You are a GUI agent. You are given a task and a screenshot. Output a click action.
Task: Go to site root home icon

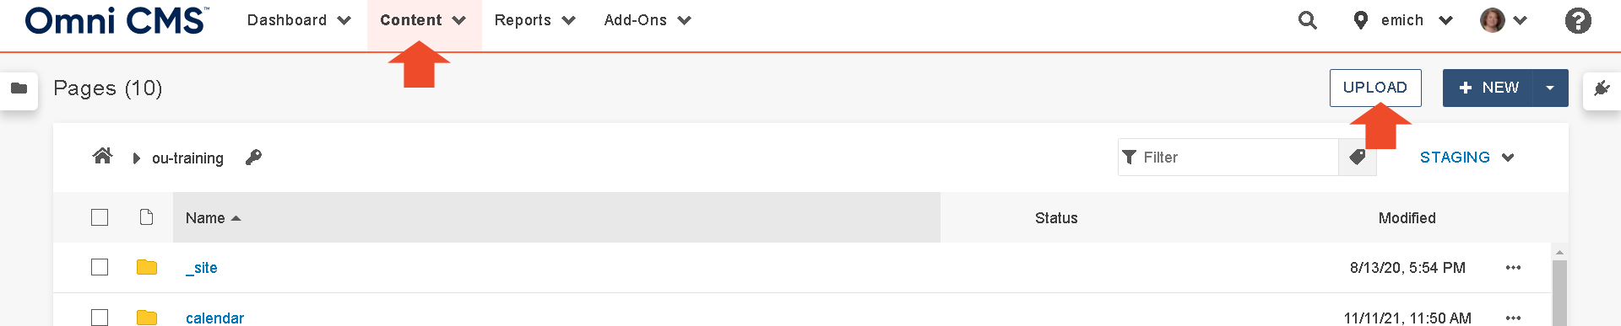(x=102, y=156)
